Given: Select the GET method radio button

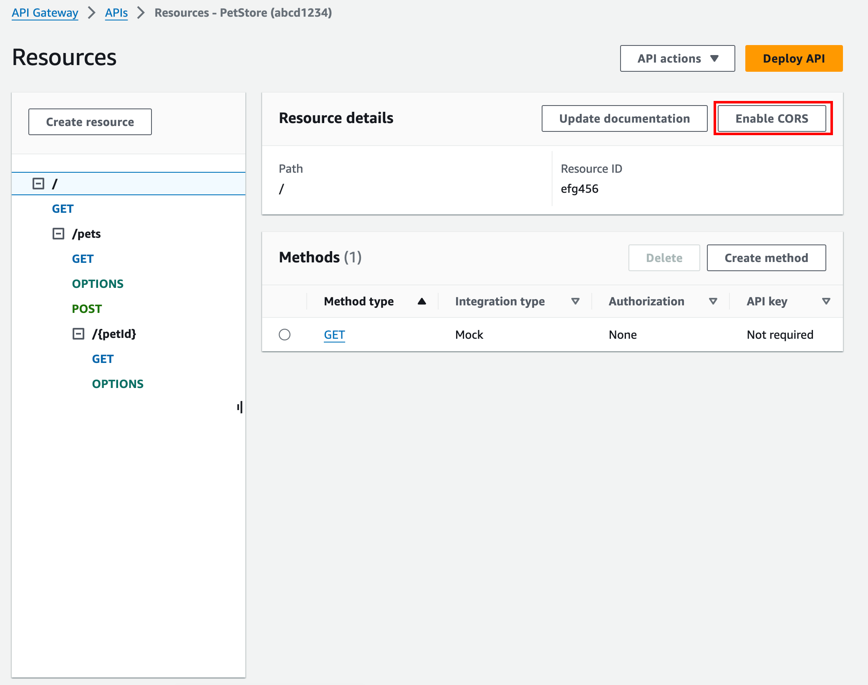Looking at the screenshot, I should (285, 335).
